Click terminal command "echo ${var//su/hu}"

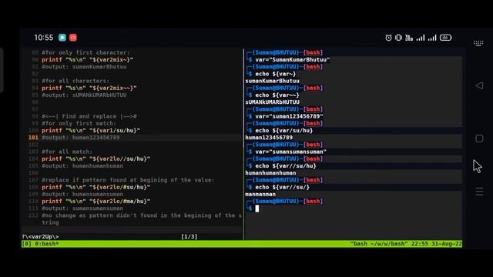[286, 166]
